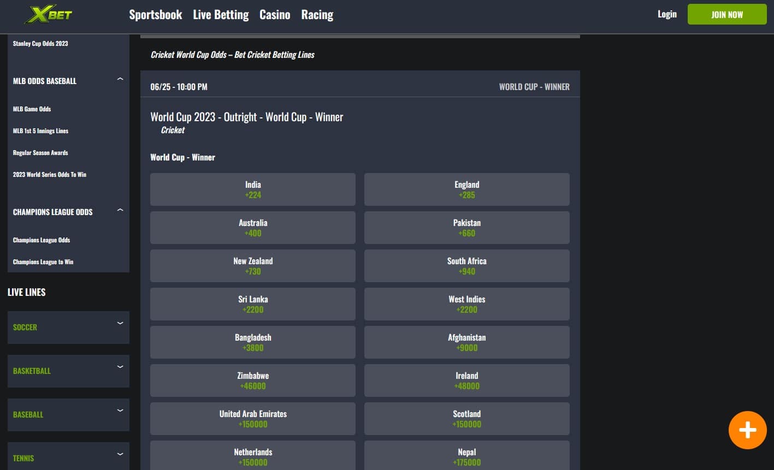Click the orange plus floating button
The height and width of the screenshot is (470, 774).
click(x=747, y=430)
